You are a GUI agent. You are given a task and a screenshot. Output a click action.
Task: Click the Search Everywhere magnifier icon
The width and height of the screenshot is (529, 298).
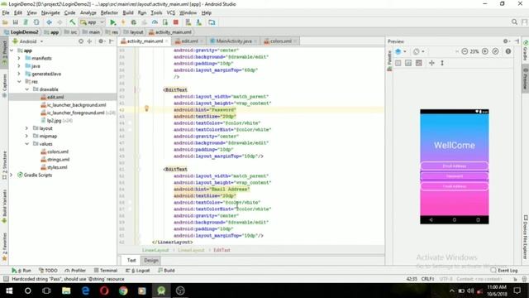point(514,22)
